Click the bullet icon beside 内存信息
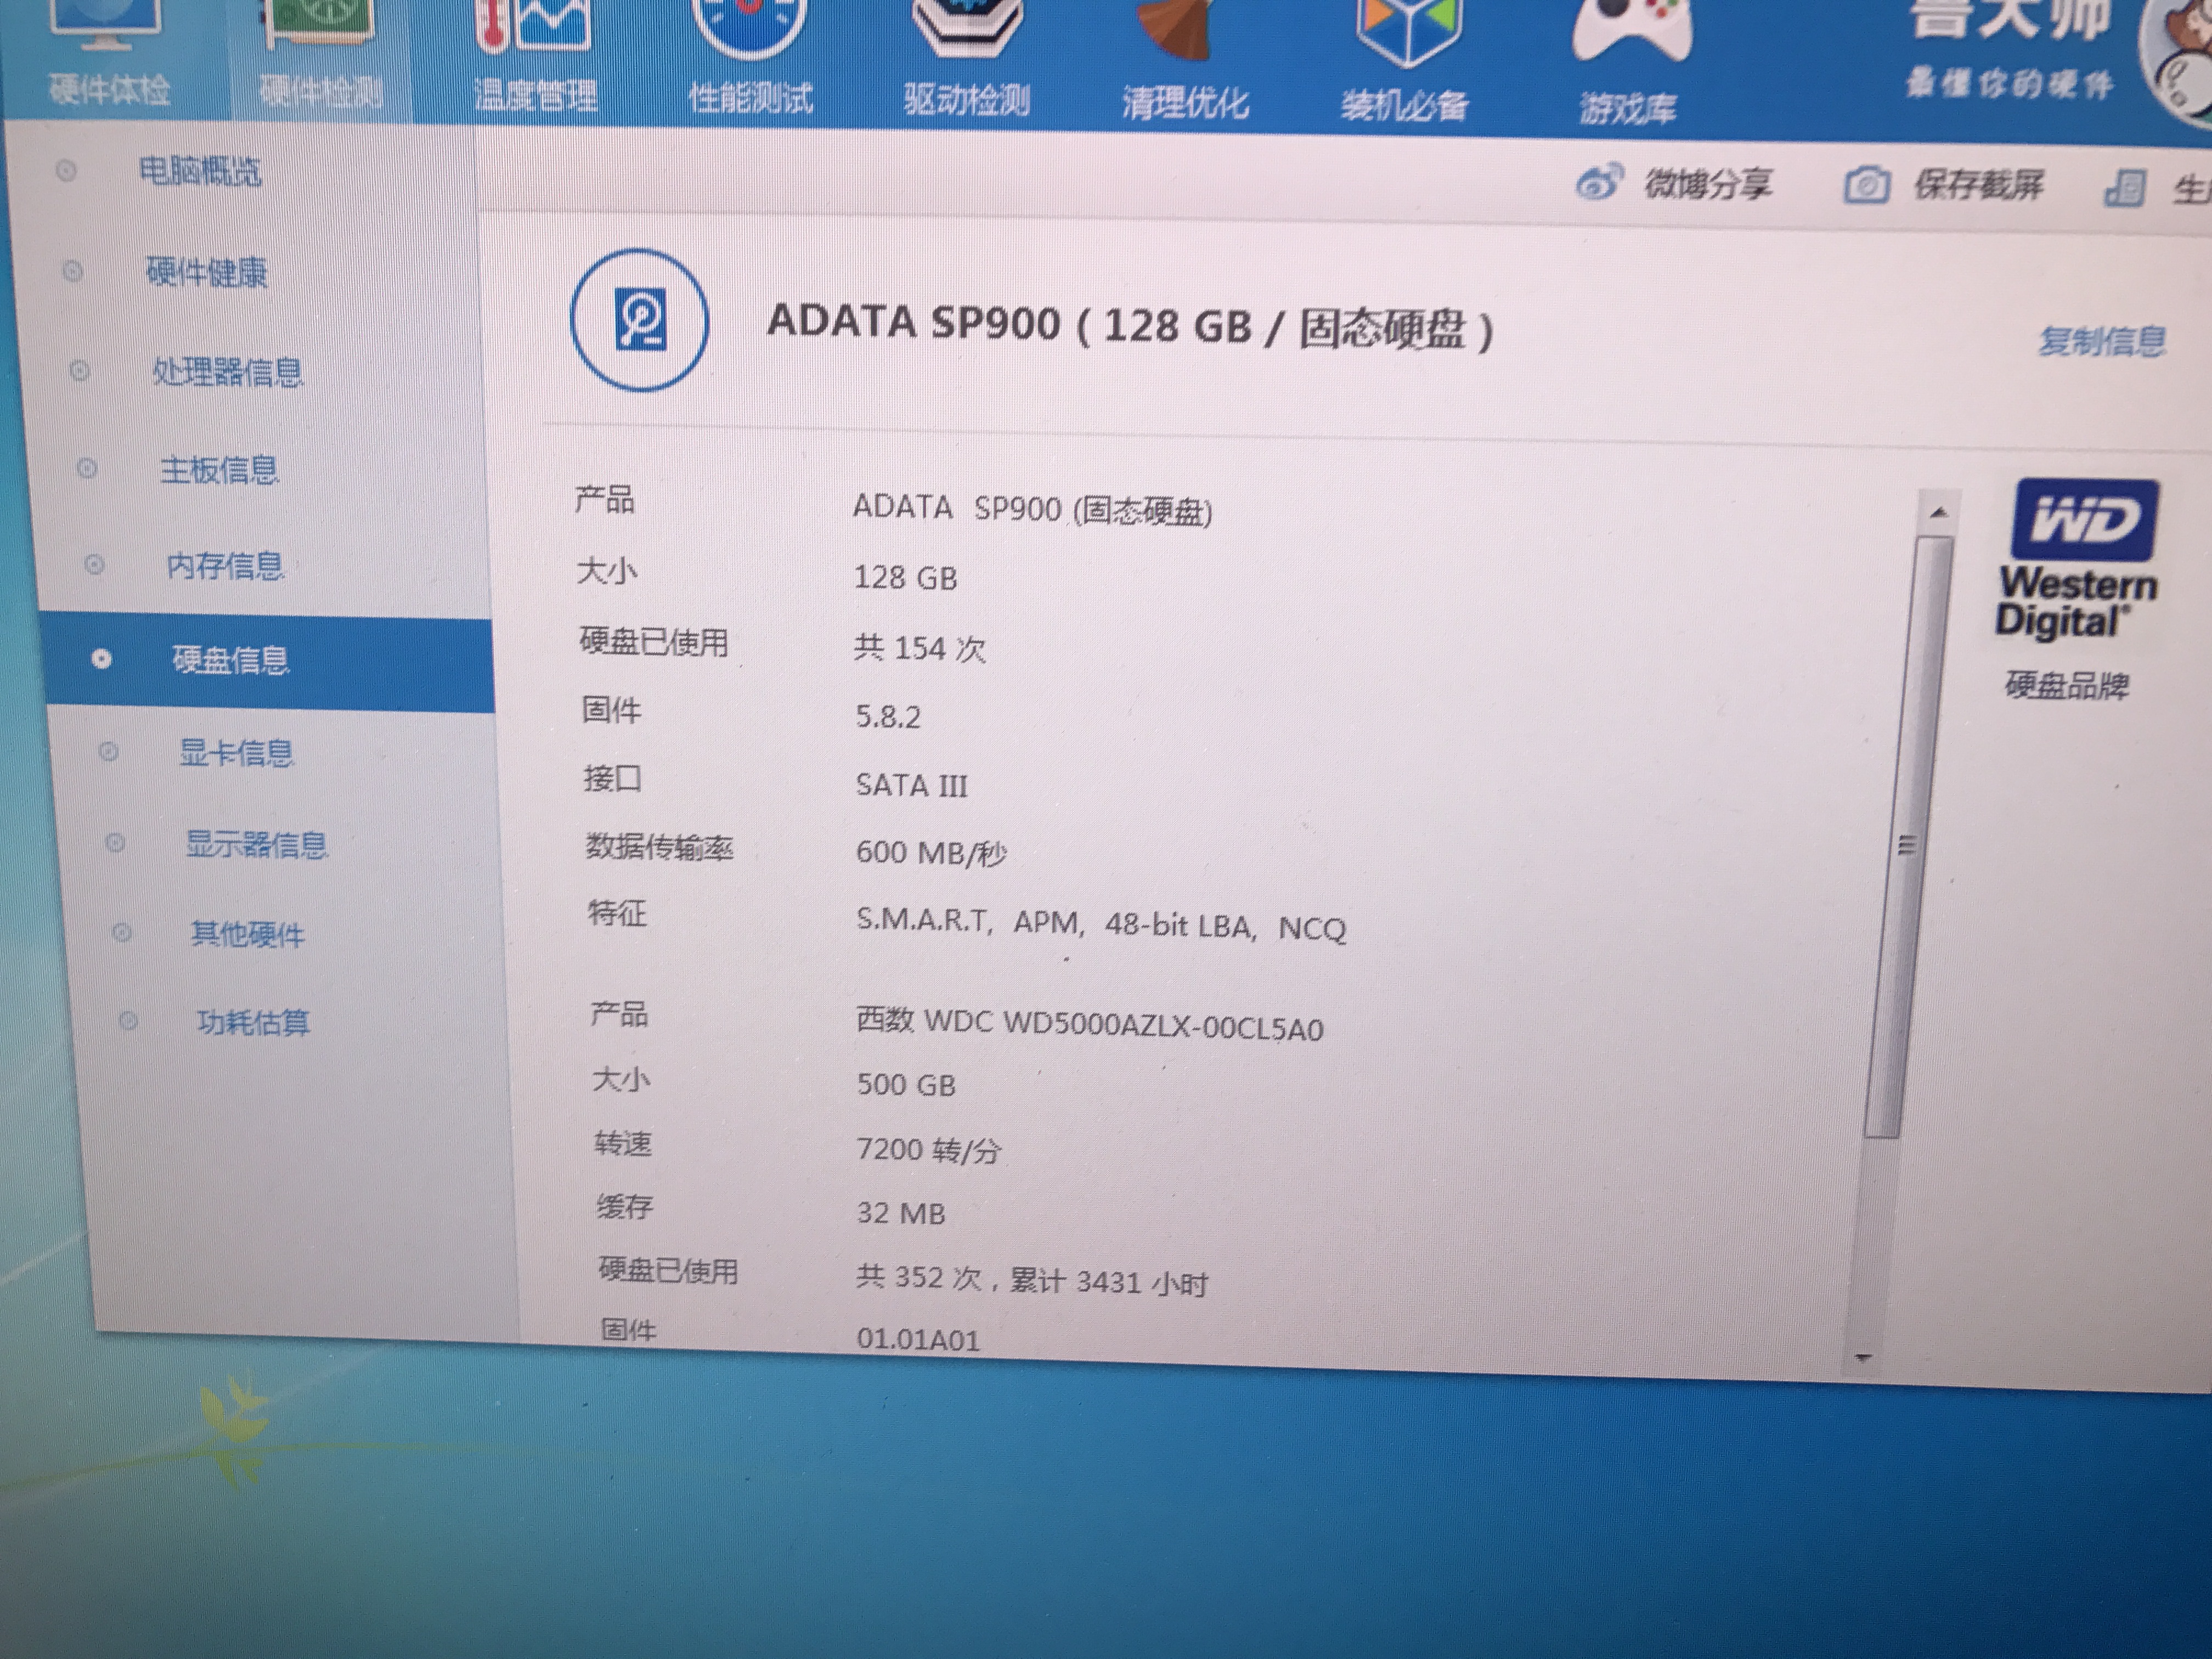 [94, 565]
